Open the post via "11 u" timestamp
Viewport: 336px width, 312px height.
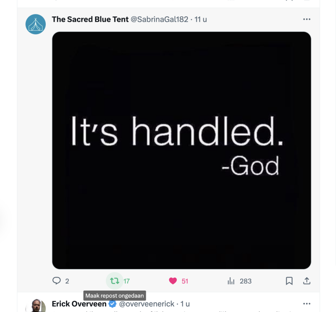point(201,19)
